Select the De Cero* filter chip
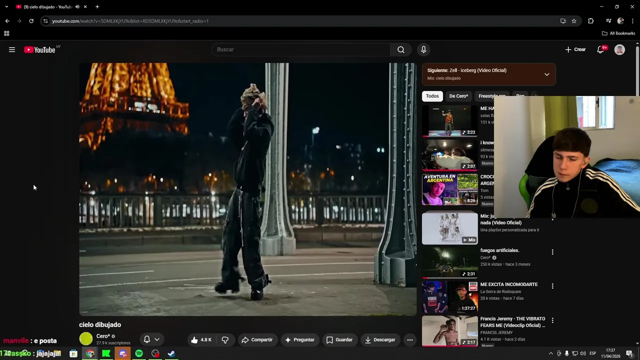 (458, 96)
